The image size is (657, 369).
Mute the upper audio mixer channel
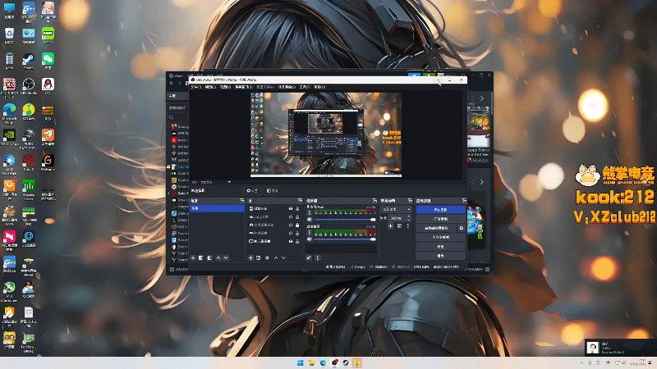(x=310, y=219)
